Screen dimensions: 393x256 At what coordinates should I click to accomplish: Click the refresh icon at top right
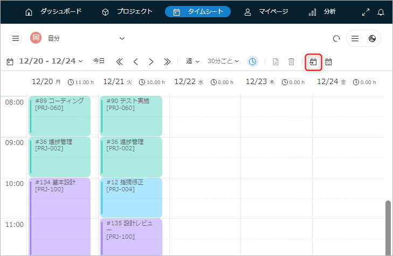(336, 39)
